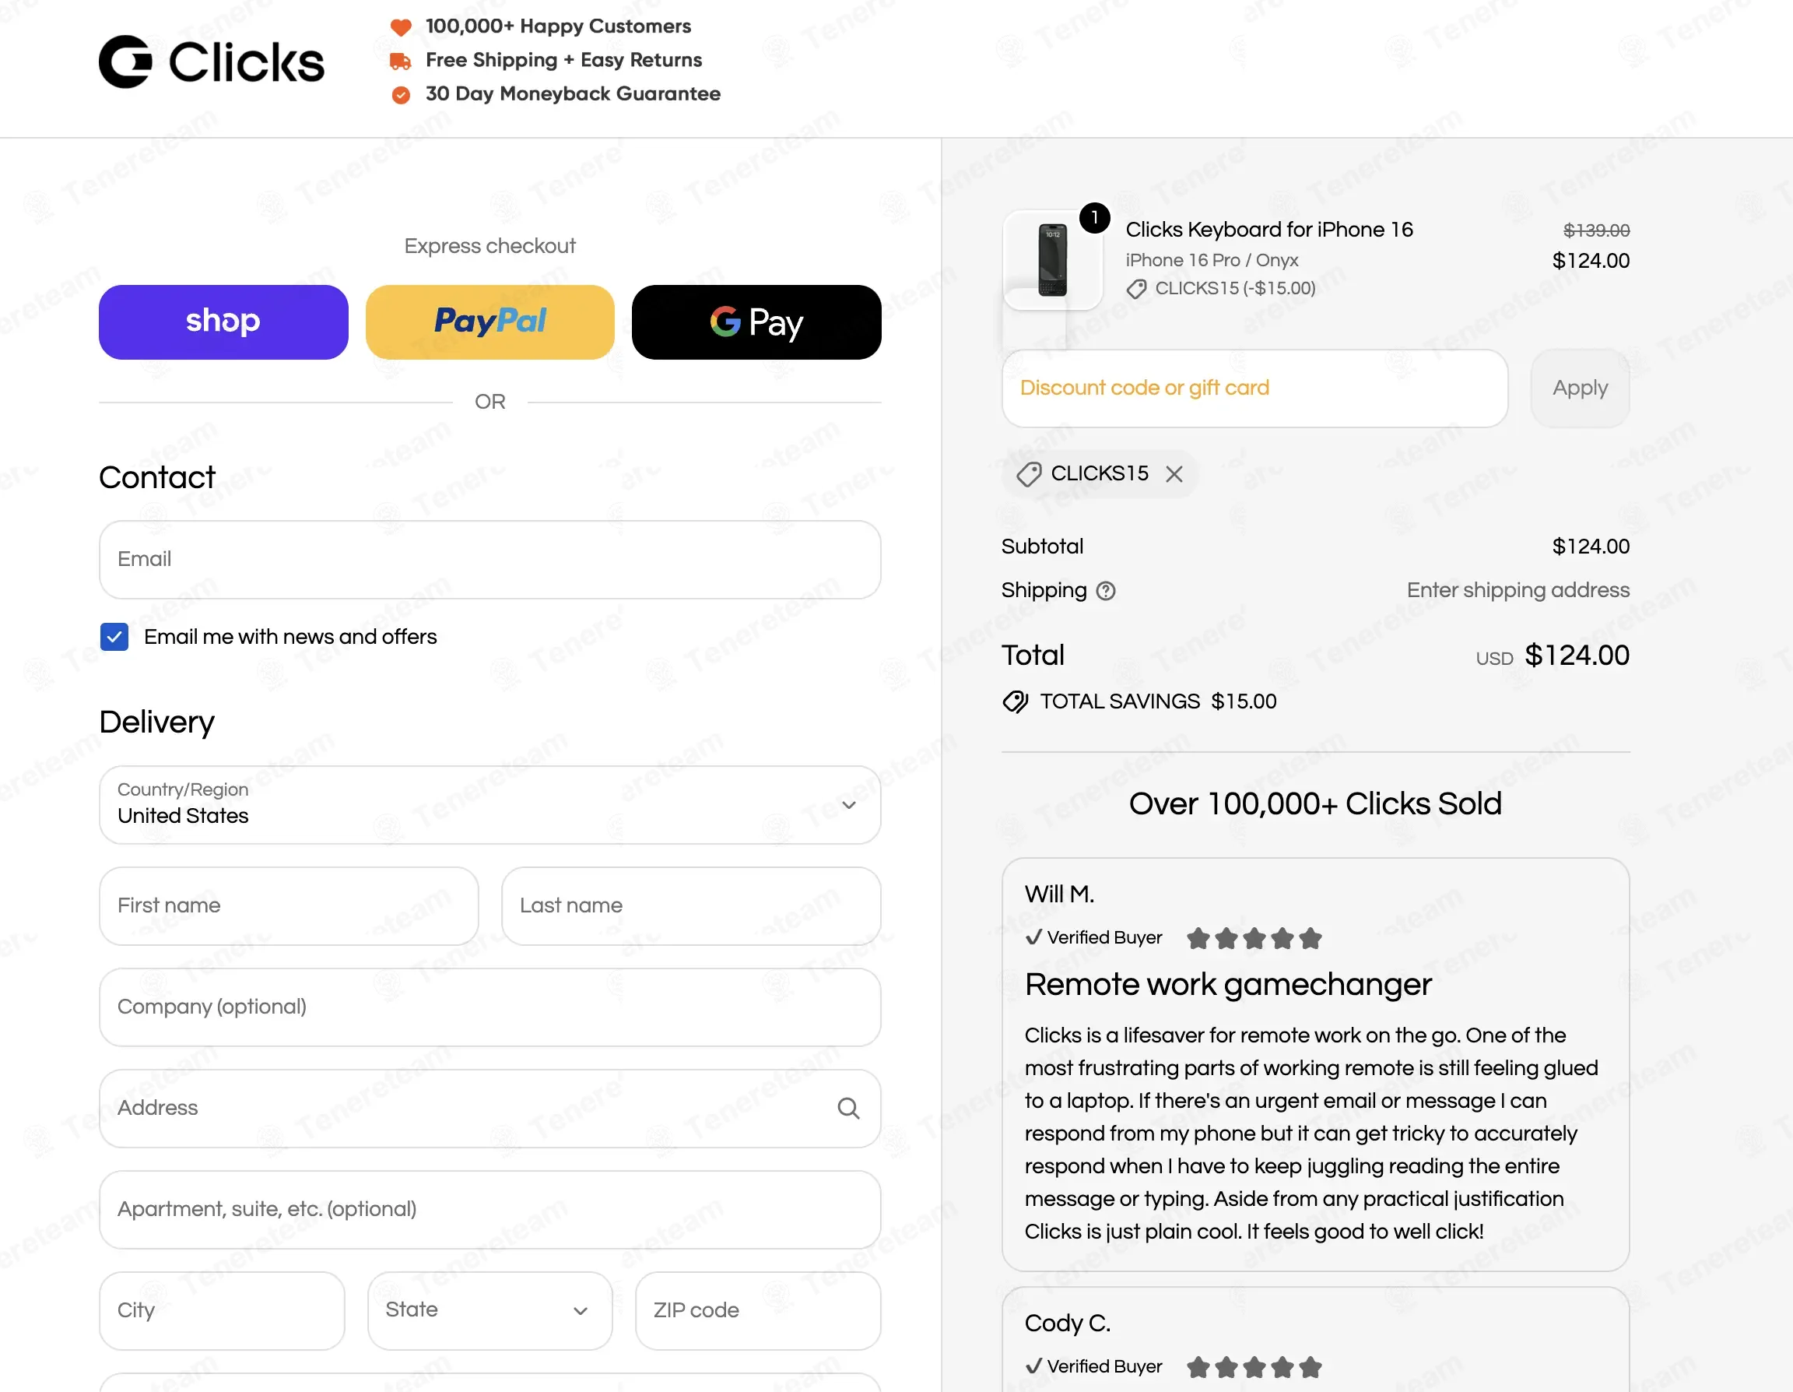Click the CLICKS15 discount tag icon

click(1028, 474)
